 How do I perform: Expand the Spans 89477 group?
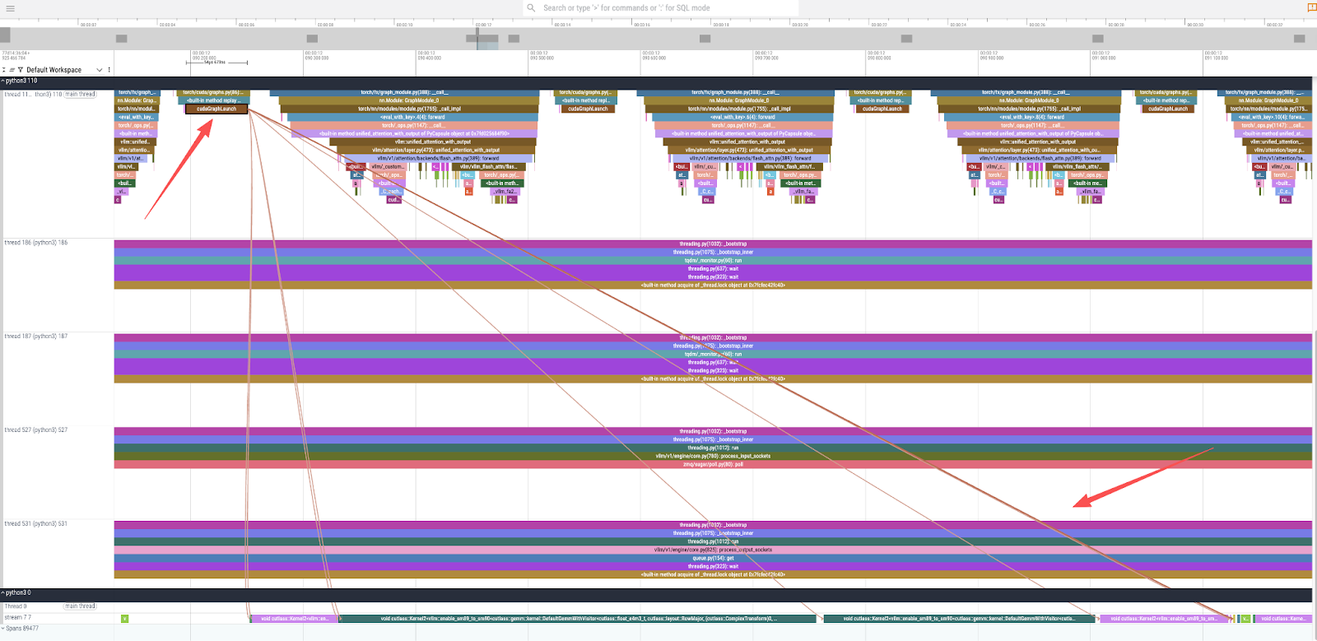[3, 629]
